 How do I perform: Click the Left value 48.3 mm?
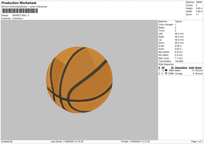coord(179,34)
